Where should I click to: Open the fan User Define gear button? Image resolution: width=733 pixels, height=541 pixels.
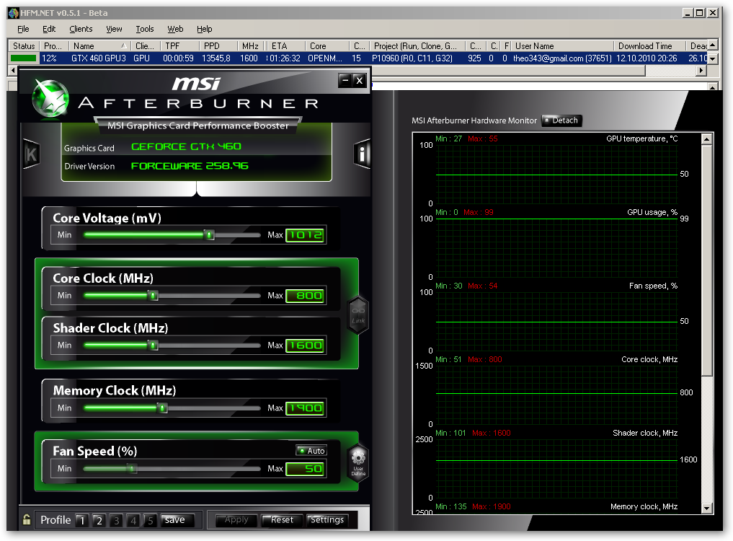pyautogui.click(x=358, y=462)
